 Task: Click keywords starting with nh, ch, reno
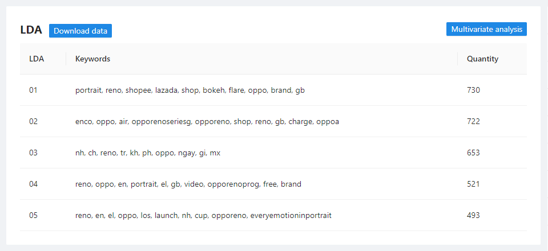click(148, 153)
